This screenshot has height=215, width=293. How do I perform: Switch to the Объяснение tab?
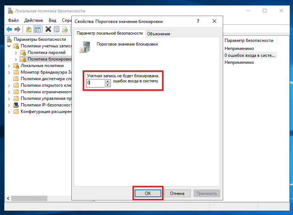[158, 33]
